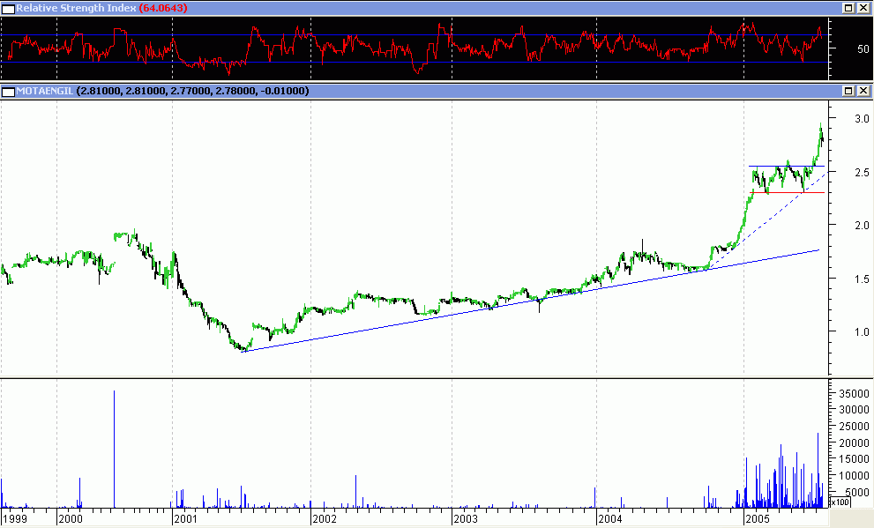
Task: Click the MOTAENGIL security name label
Action: point(45,91)
